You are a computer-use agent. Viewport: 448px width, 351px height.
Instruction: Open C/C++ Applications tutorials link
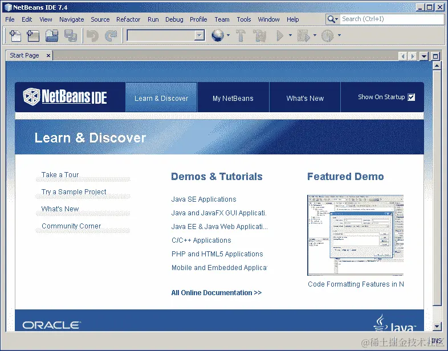pyautogui.click(x=201, y=240)
